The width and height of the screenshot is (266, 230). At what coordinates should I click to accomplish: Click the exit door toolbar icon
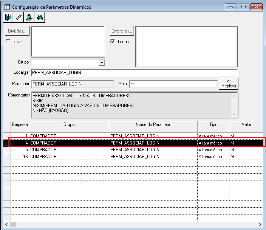click(8, 17)
